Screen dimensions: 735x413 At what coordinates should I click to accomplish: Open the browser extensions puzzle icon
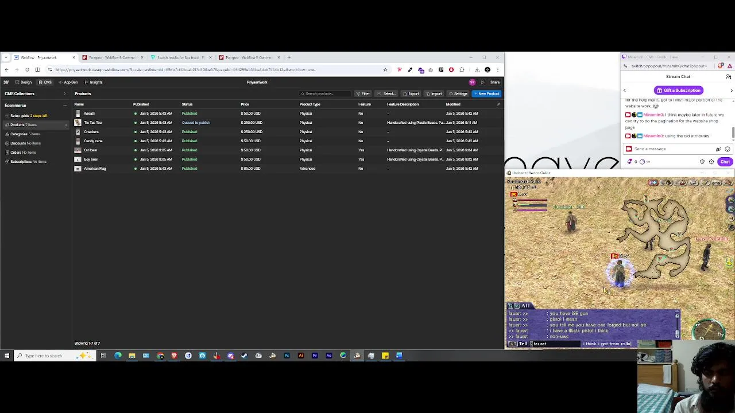click(462, 70)
